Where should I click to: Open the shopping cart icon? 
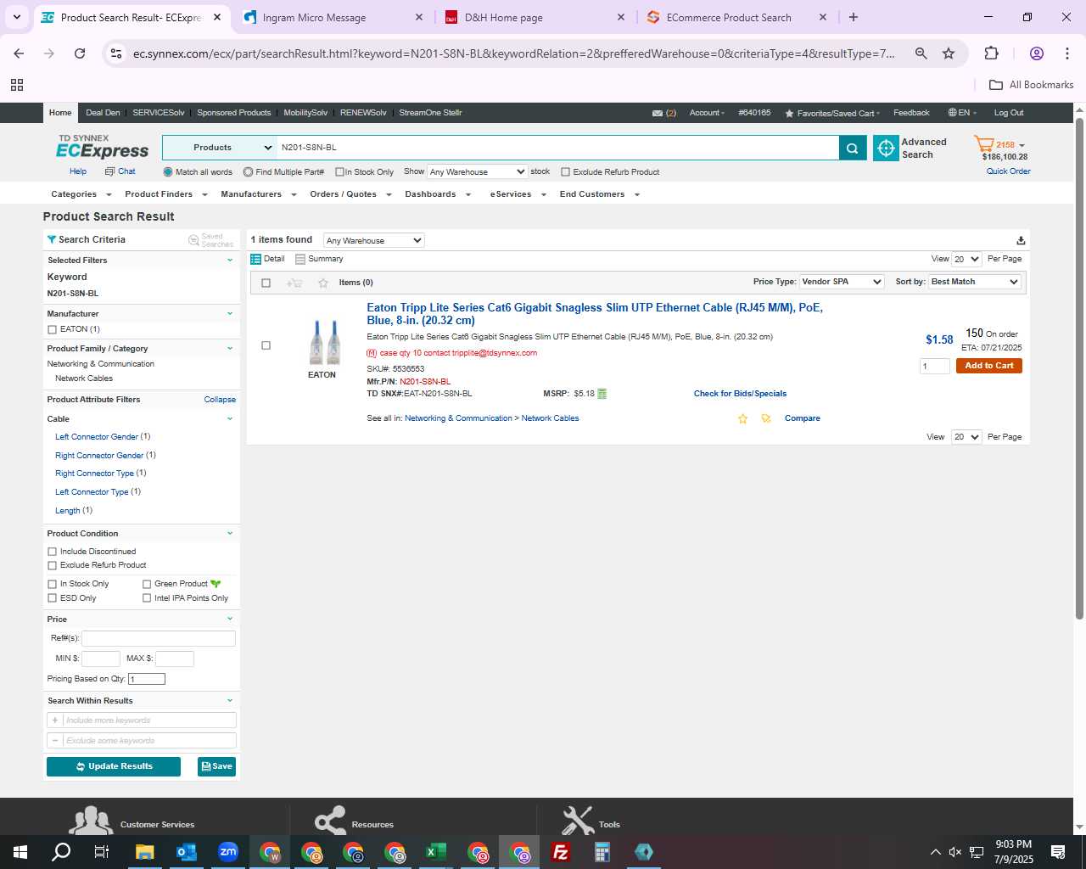[984, 145]
